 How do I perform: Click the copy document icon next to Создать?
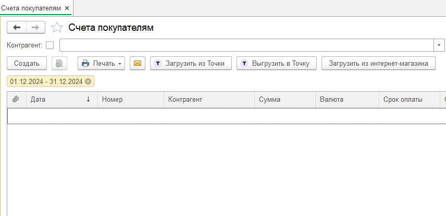[x=59, y=64]
